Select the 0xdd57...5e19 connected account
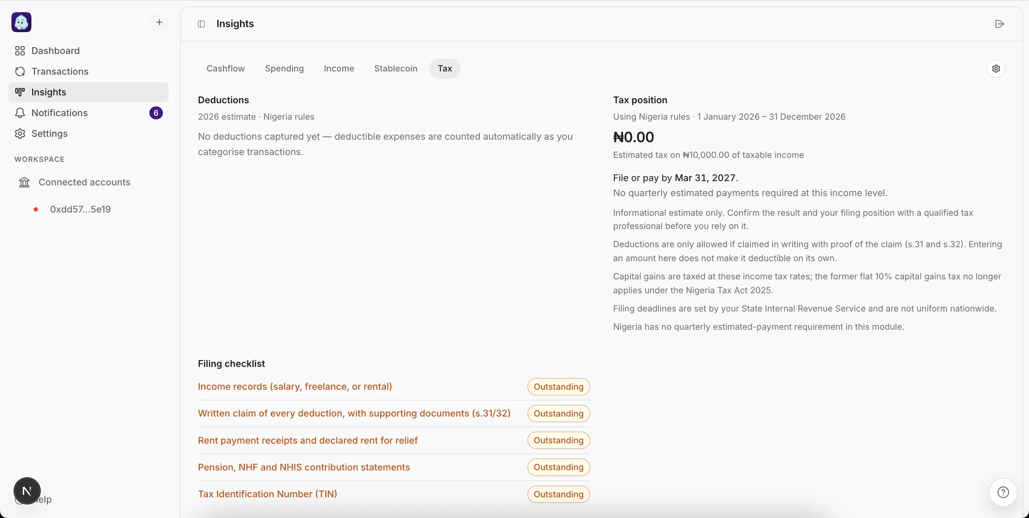The image size is (1029, 518). (x=80, y=209)
